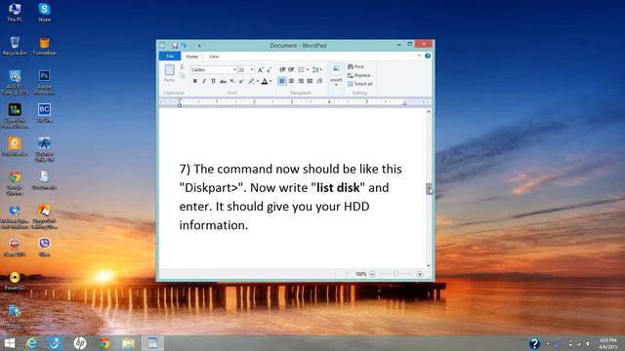625x351 pixels.
Task: Open the Customize Quick Access Toolbar arrow
Action: tap(199, 46)
